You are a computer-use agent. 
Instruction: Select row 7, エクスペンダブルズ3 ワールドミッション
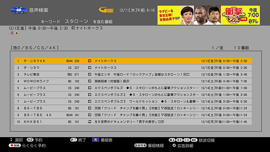click(133, 101)
